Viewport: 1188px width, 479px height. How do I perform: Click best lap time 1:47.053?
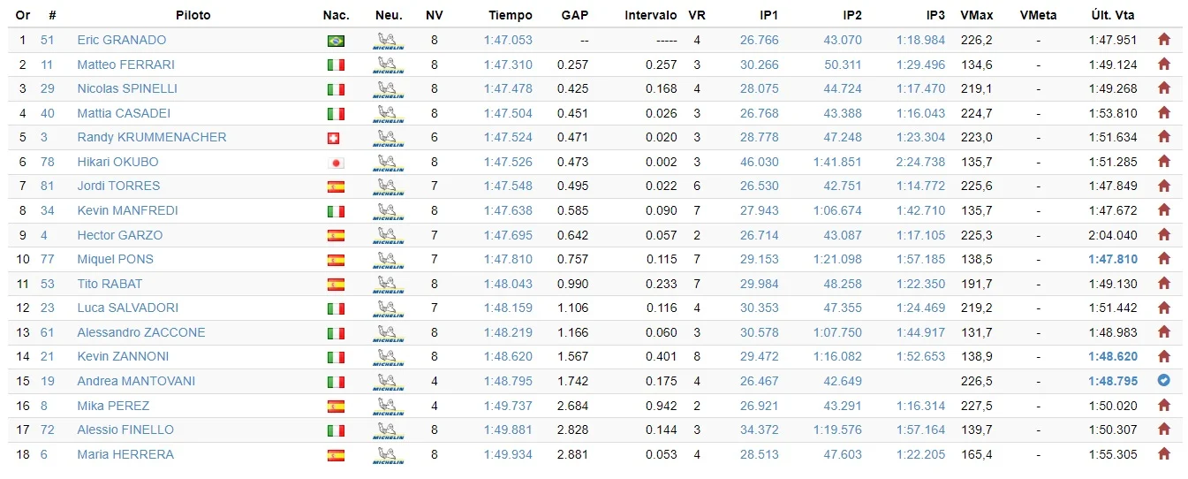pos(508,40)
